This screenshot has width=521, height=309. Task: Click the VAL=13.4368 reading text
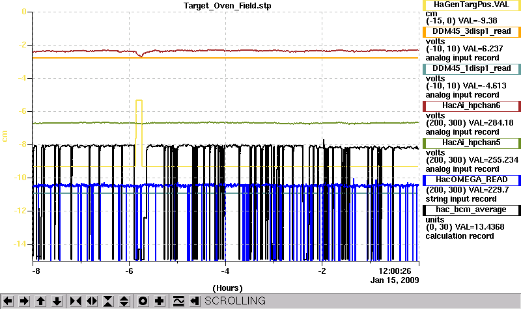479,227
